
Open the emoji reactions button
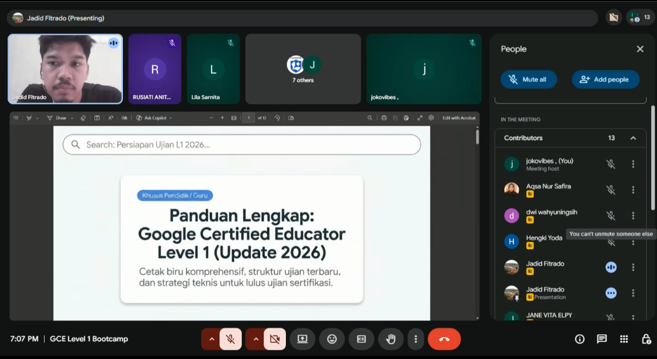point(332,339)
